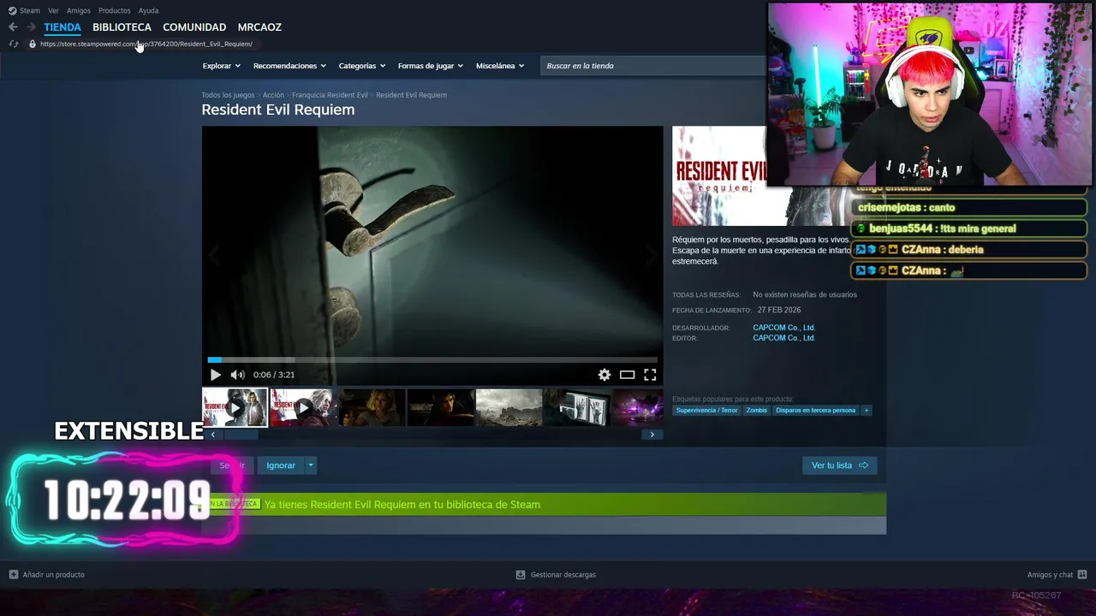
Task: Expand the Categorías dropdown
Action: [361, 66]
